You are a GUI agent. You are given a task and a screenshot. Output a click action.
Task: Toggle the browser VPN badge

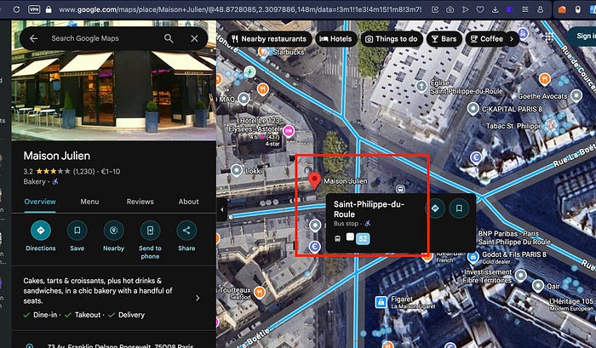[34, 9]
